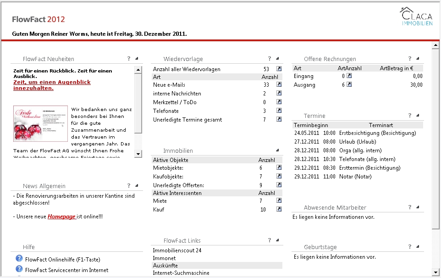The height and width of the screenshot is (278, 441).
Task: Click the ArtBetrag in € column header
Action: tap(397, 68)
